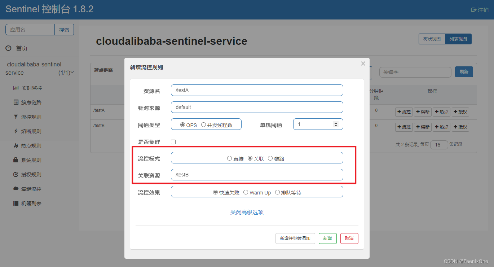494x267 pixels.
Task: Close the 新增流控规则 dialog with X
Action: (x=363, y=64)
